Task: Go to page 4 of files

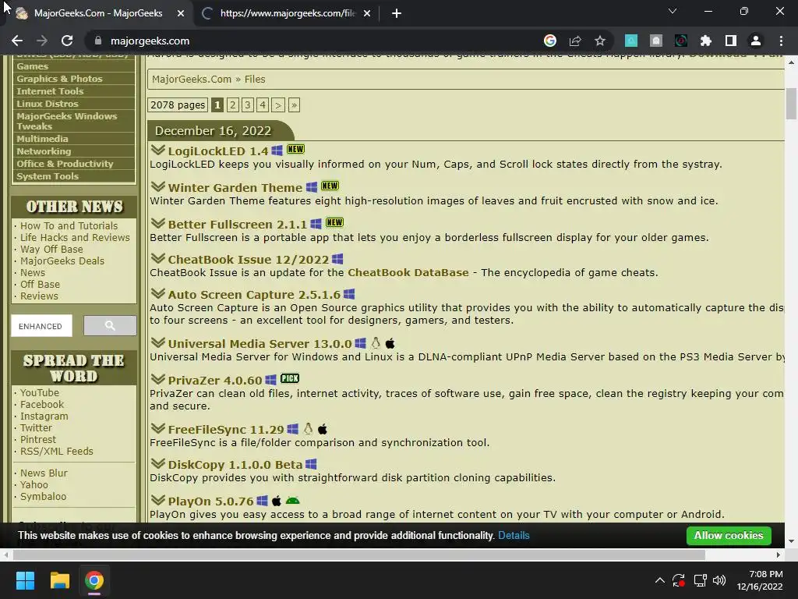Action: click(x=263, y=105)
